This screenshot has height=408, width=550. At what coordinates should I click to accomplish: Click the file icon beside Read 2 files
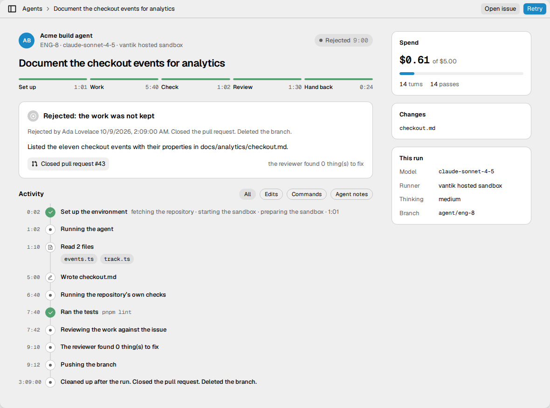[x=50, y=247]
